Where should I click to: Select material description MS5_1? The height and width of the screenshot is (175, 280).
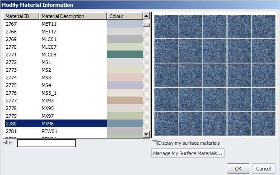pyautogui.click(x=49, y=93)
